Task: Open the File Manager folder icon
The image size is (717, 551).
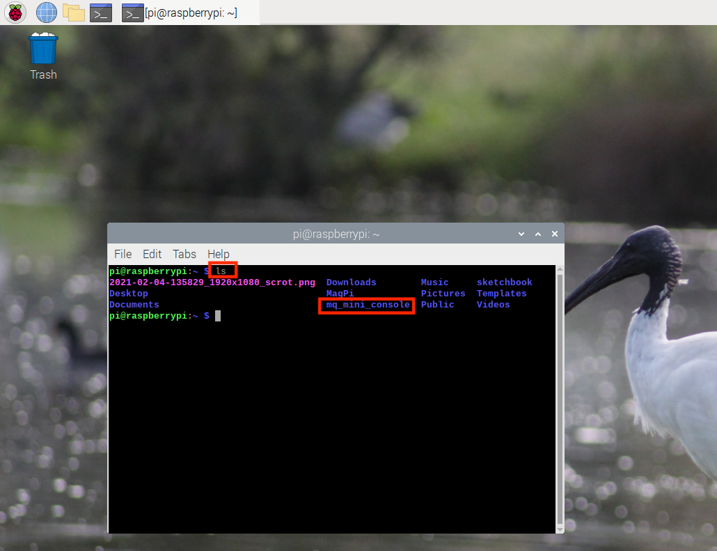Action: pyautogui.click(x=74, y=13)
